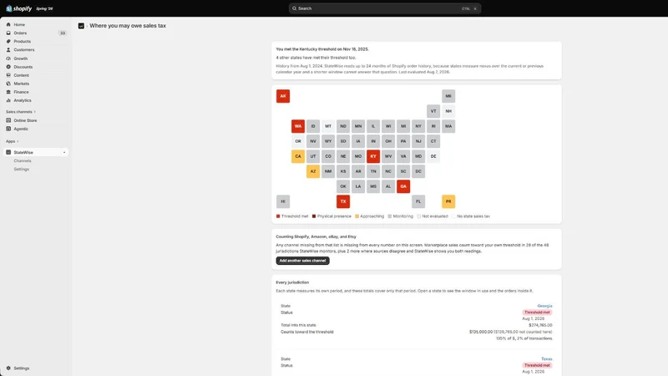Screen dimensions: 668x376
Task: Click the Online Store icon
Action: click(x=8, y=120)
